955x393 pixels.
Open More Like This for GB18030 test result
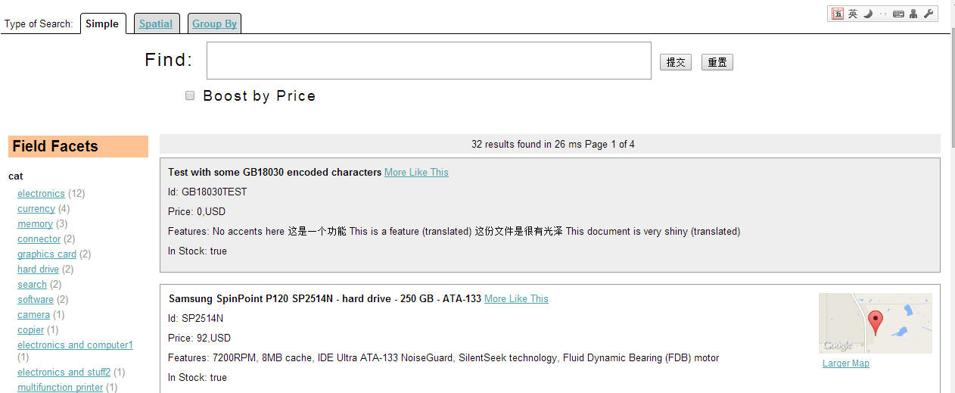416,172
